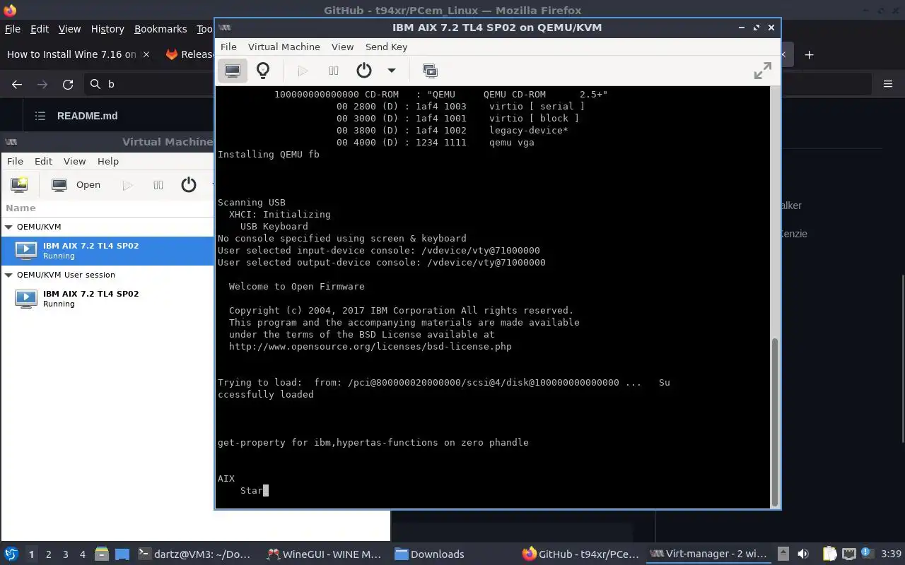
Task: Open the Send Key menu
Action: tap(386, 47)
